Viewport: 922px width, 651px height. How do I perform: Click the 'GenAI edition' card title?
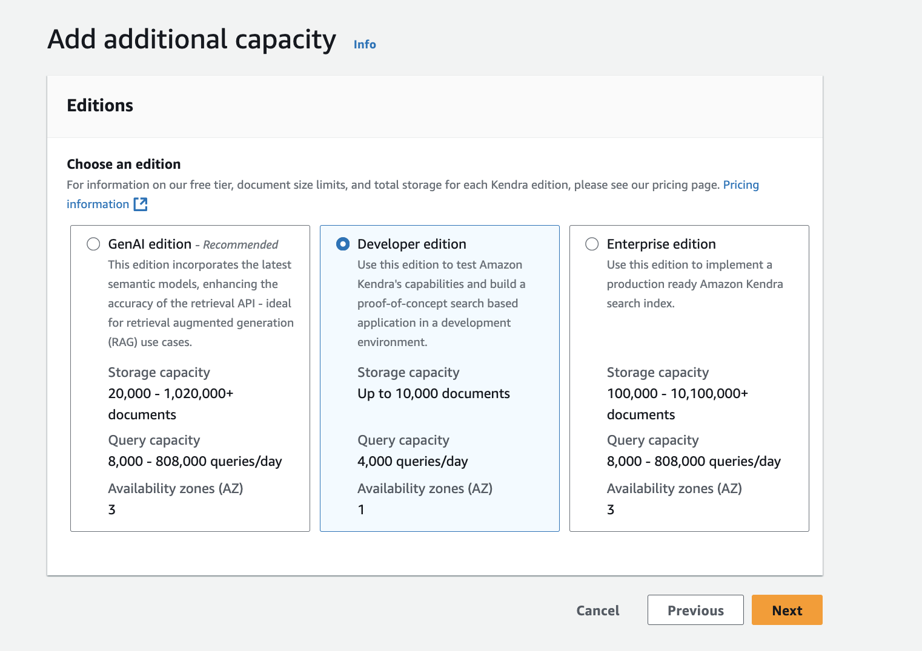[150, 244]
